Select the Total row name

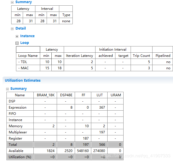coord(20,144)
